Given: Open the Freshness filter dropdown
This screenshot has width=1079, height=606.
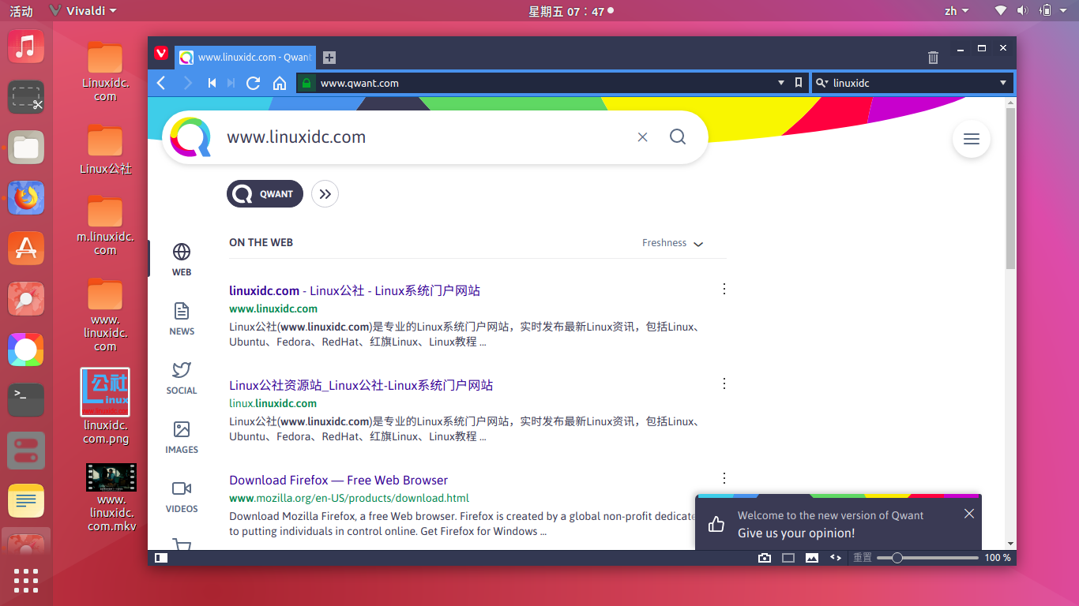Looking at the screenshot, I should 672,243.
